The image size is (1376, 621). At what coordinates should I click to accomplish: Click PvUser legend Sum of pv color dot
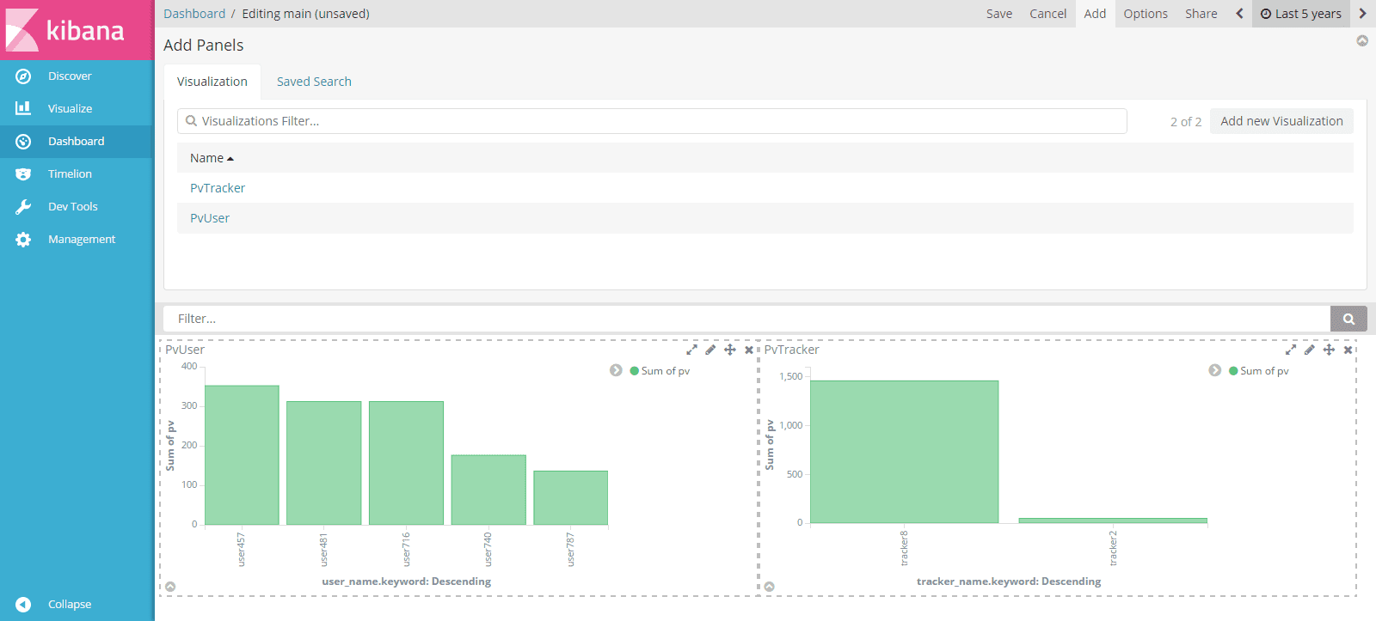click(x=634, y=371)
